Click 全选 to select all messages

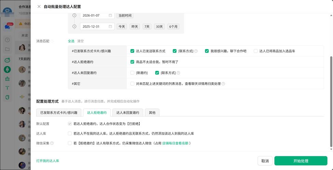(71, 41)
